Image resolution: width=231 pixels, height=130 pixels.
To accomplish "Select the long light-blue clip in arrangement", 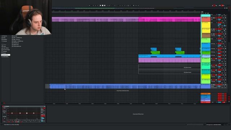I will pos(169,56).
